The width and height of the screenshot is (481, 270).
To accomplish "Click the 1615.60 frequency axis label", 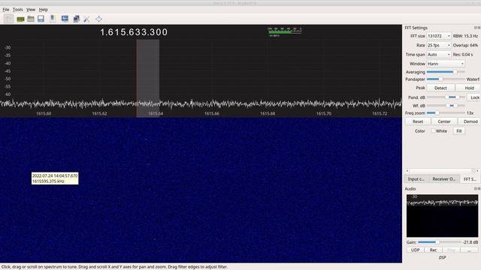I will [x=44, y=113].
